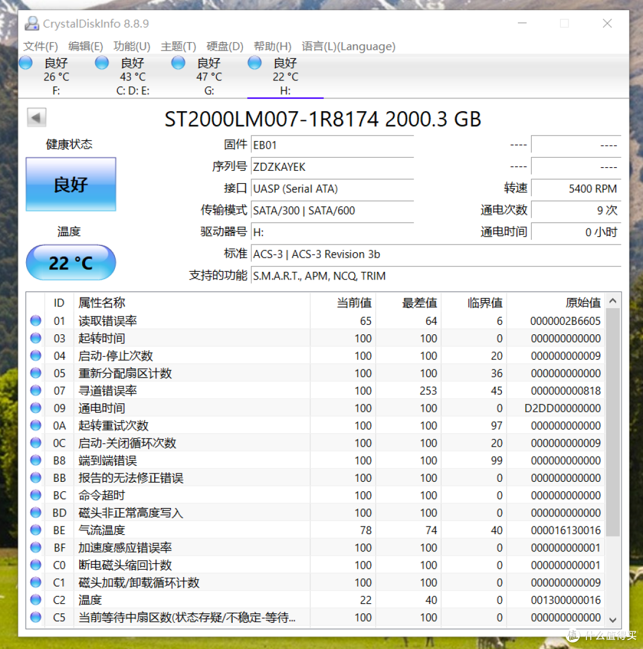Click status dot for attribute 0C 启动-关闭循环次数
Viewport: 643px width, 649px height.
click(36, 443)
